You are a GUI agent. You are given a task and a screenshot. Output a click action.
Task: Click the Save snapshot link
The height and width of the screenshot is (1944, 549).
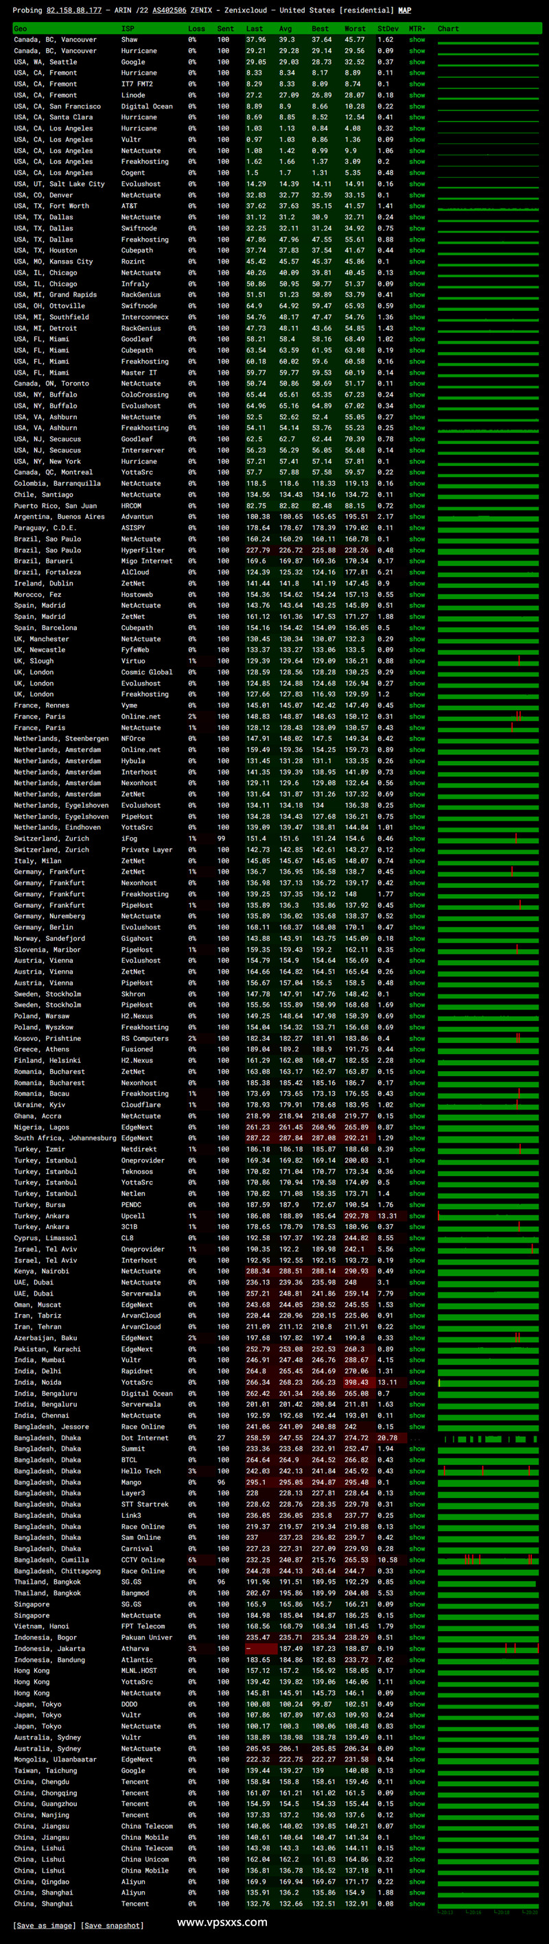112,1925
